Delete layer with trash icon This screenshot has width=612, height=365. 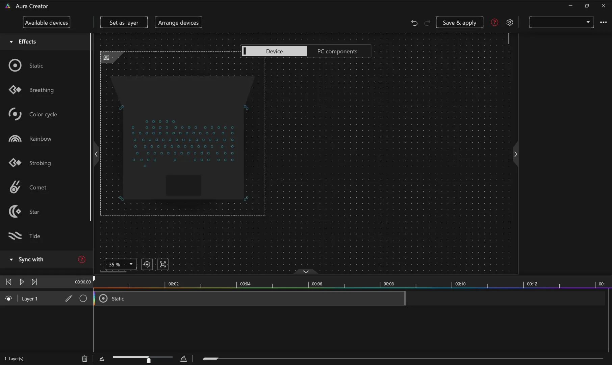[x=84, y=359]
